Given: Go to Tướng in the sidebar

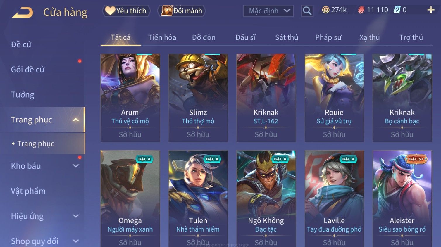Looking at the screenshot, I should tap(23, 95).
